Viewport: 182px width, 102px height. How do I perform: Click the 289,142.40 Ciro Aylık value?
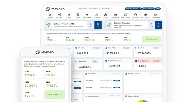(144, 53)
